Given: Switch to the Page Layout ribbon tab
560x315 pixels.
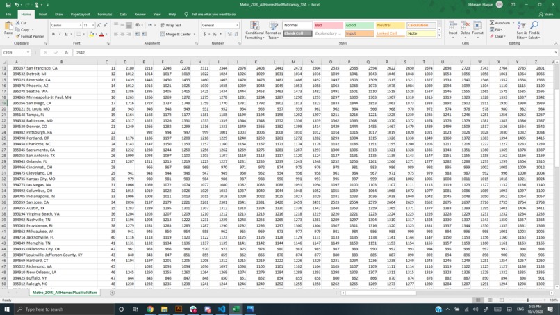Looking at the screenshot, I should point(80,15).
